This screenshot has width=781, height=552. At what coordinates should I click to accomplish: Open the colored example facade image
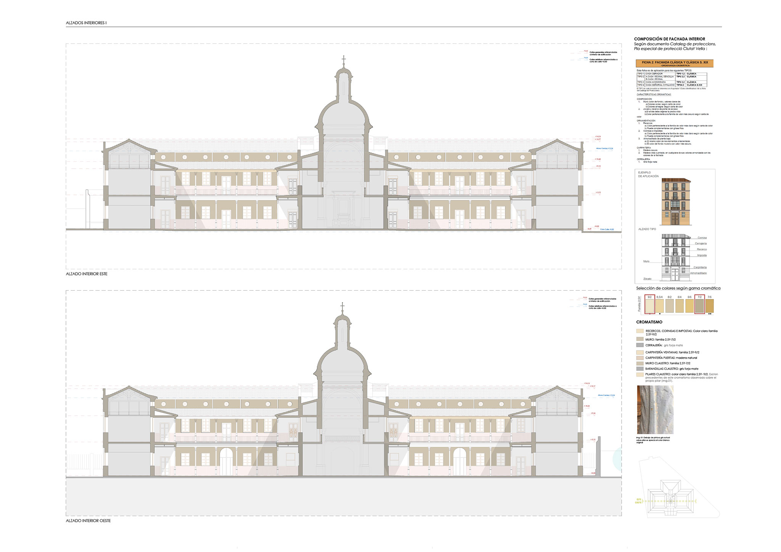pyautogui.click(x=676, y=202)
